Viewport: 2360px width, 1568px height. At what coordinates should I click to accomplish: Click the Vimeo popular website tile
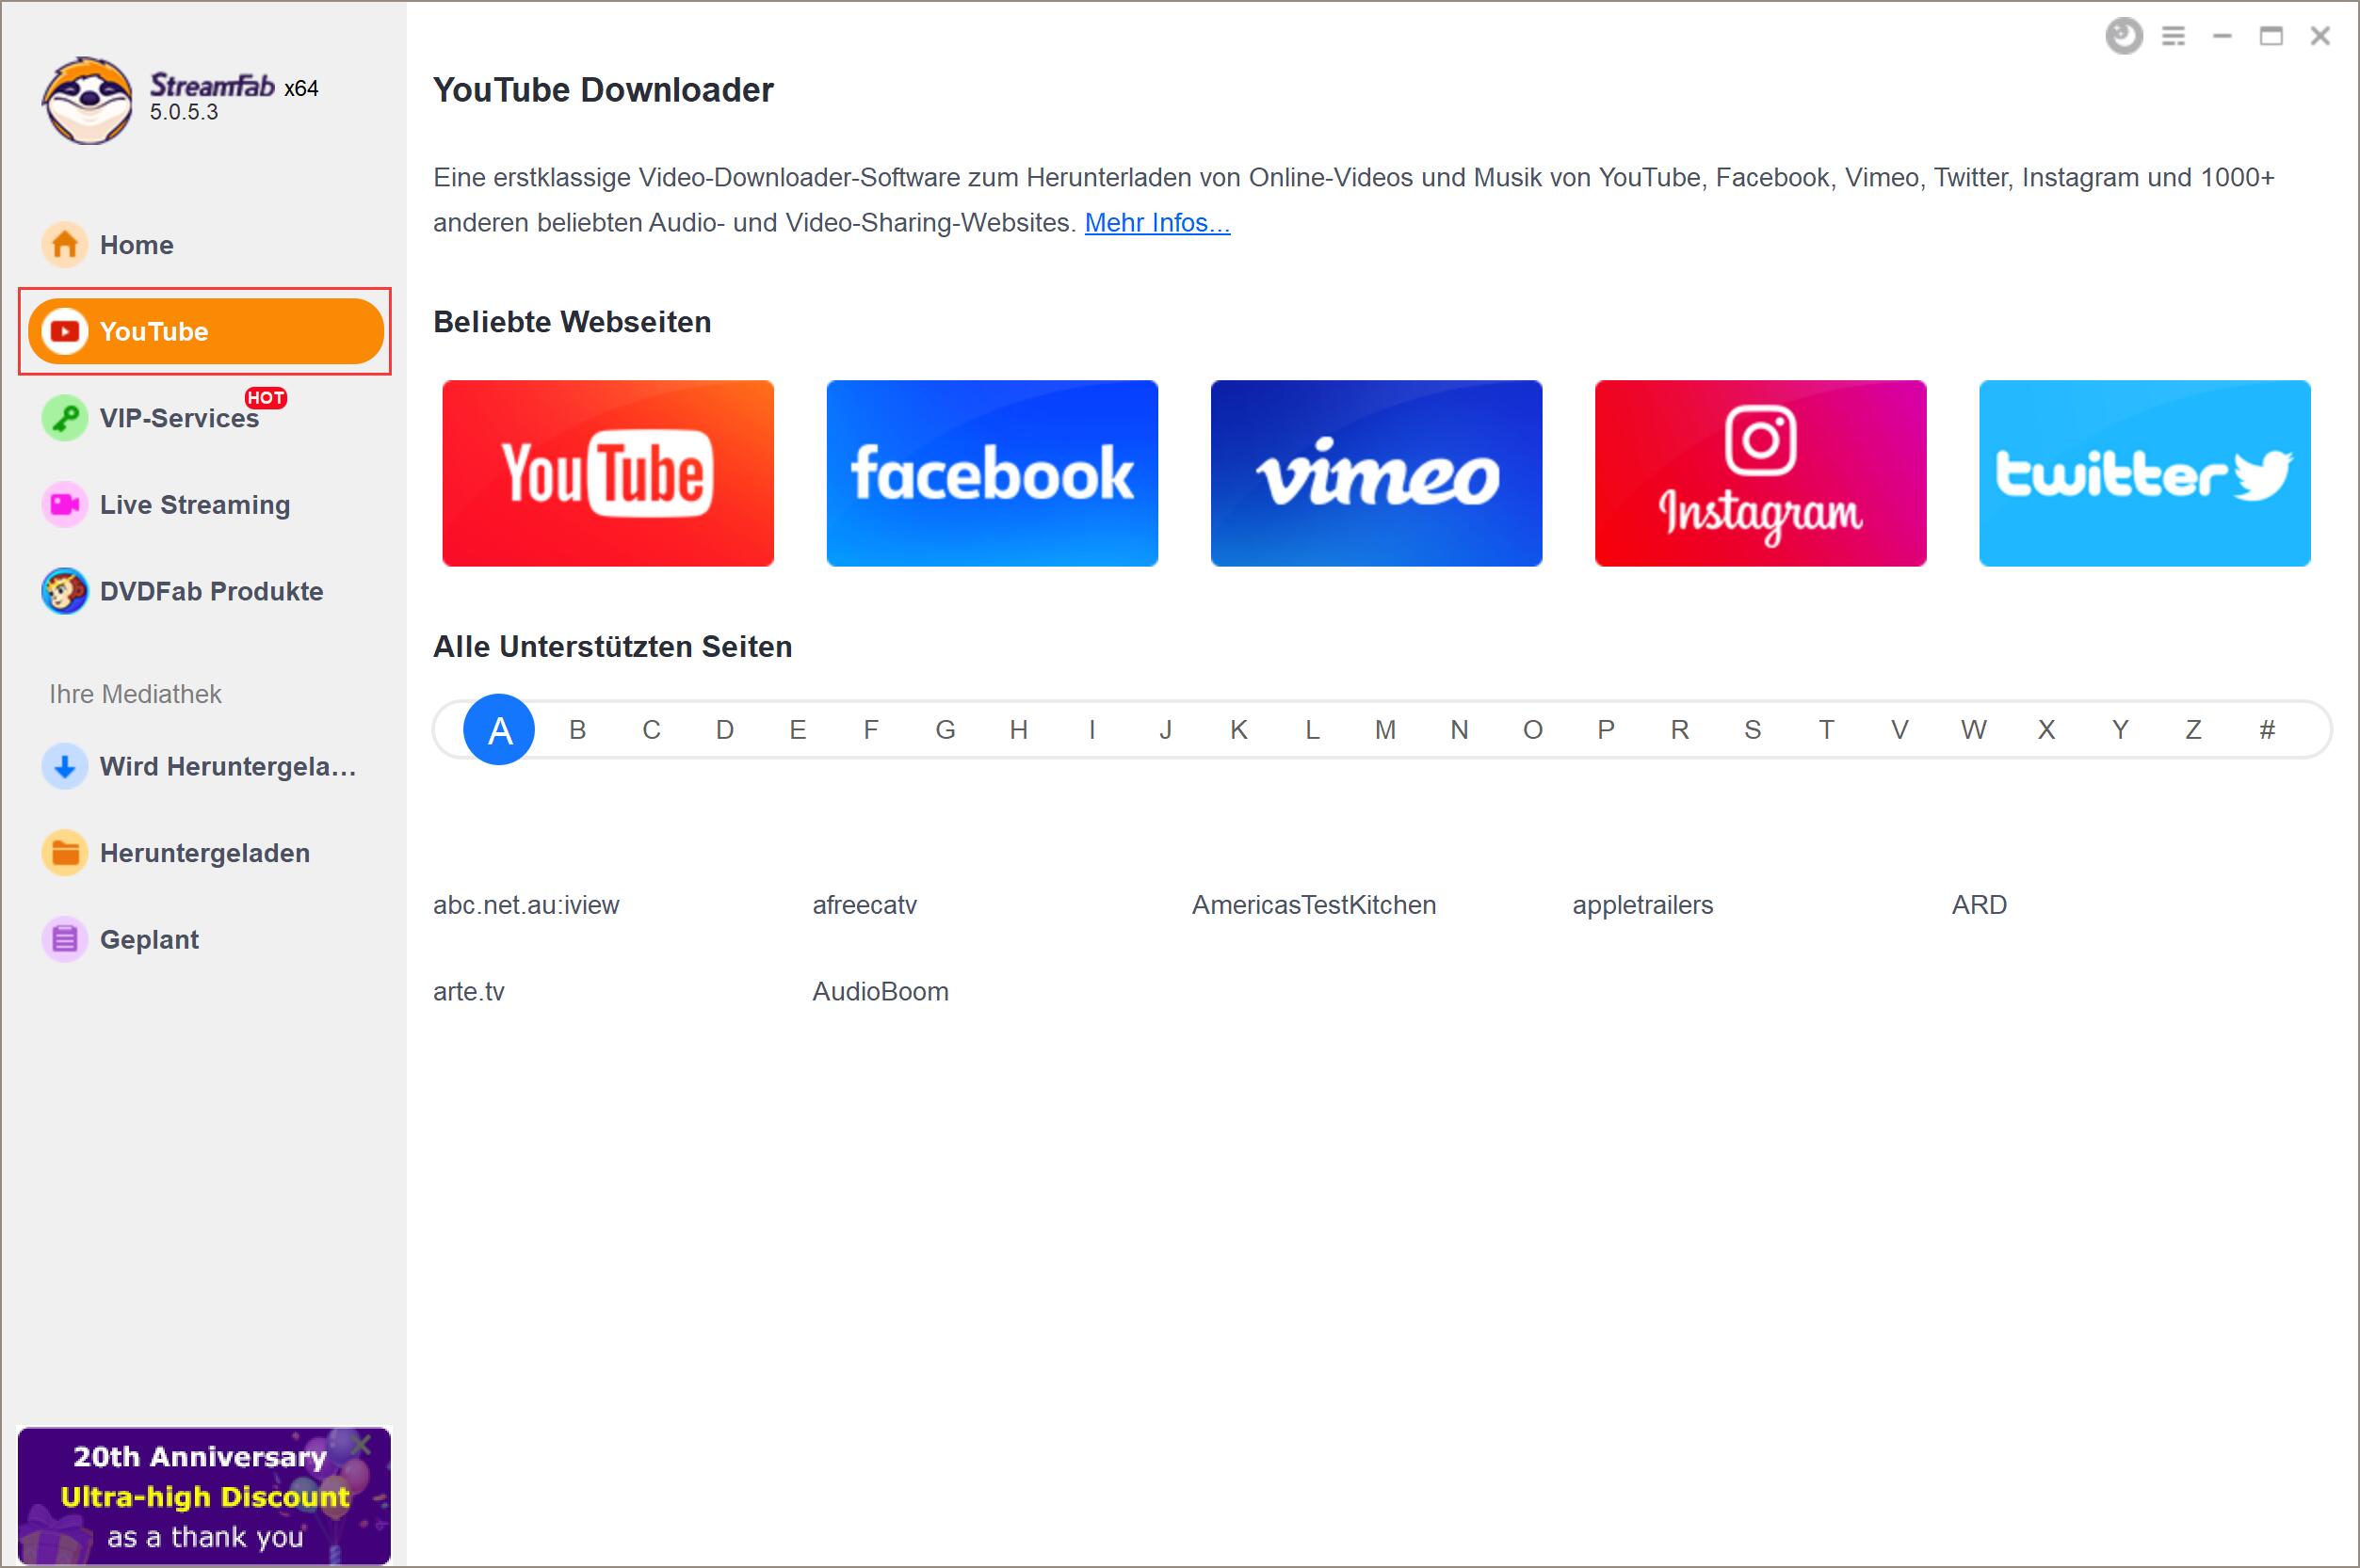[x=1378, y=472]
